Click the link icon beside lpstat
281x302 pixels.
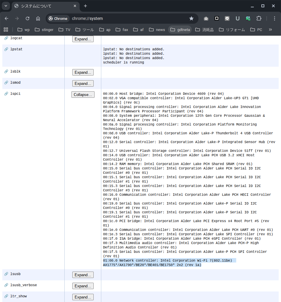6,49
